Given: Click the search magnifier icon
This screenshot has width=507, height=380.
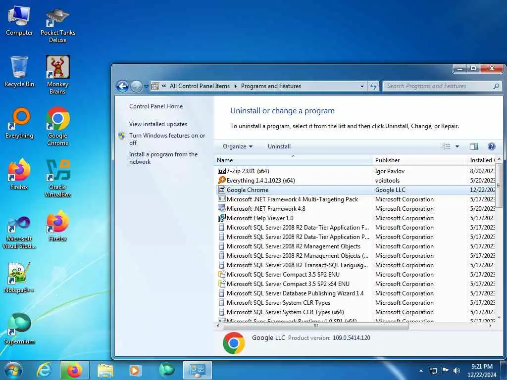Looking at the screenshot, I should coord(496,86).
